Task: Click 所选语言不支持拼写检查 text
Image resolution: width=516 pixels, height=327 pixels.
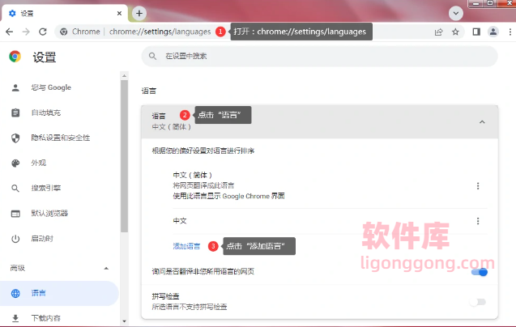Action: click(190, 307)
